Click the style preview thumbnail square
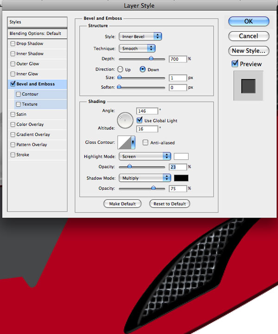This screenshot has width=278, height=334. click(248, 86)
